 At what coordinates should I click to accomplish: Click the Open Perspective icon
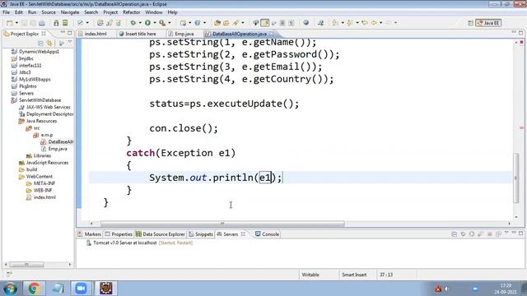click(x=470, y=23)
